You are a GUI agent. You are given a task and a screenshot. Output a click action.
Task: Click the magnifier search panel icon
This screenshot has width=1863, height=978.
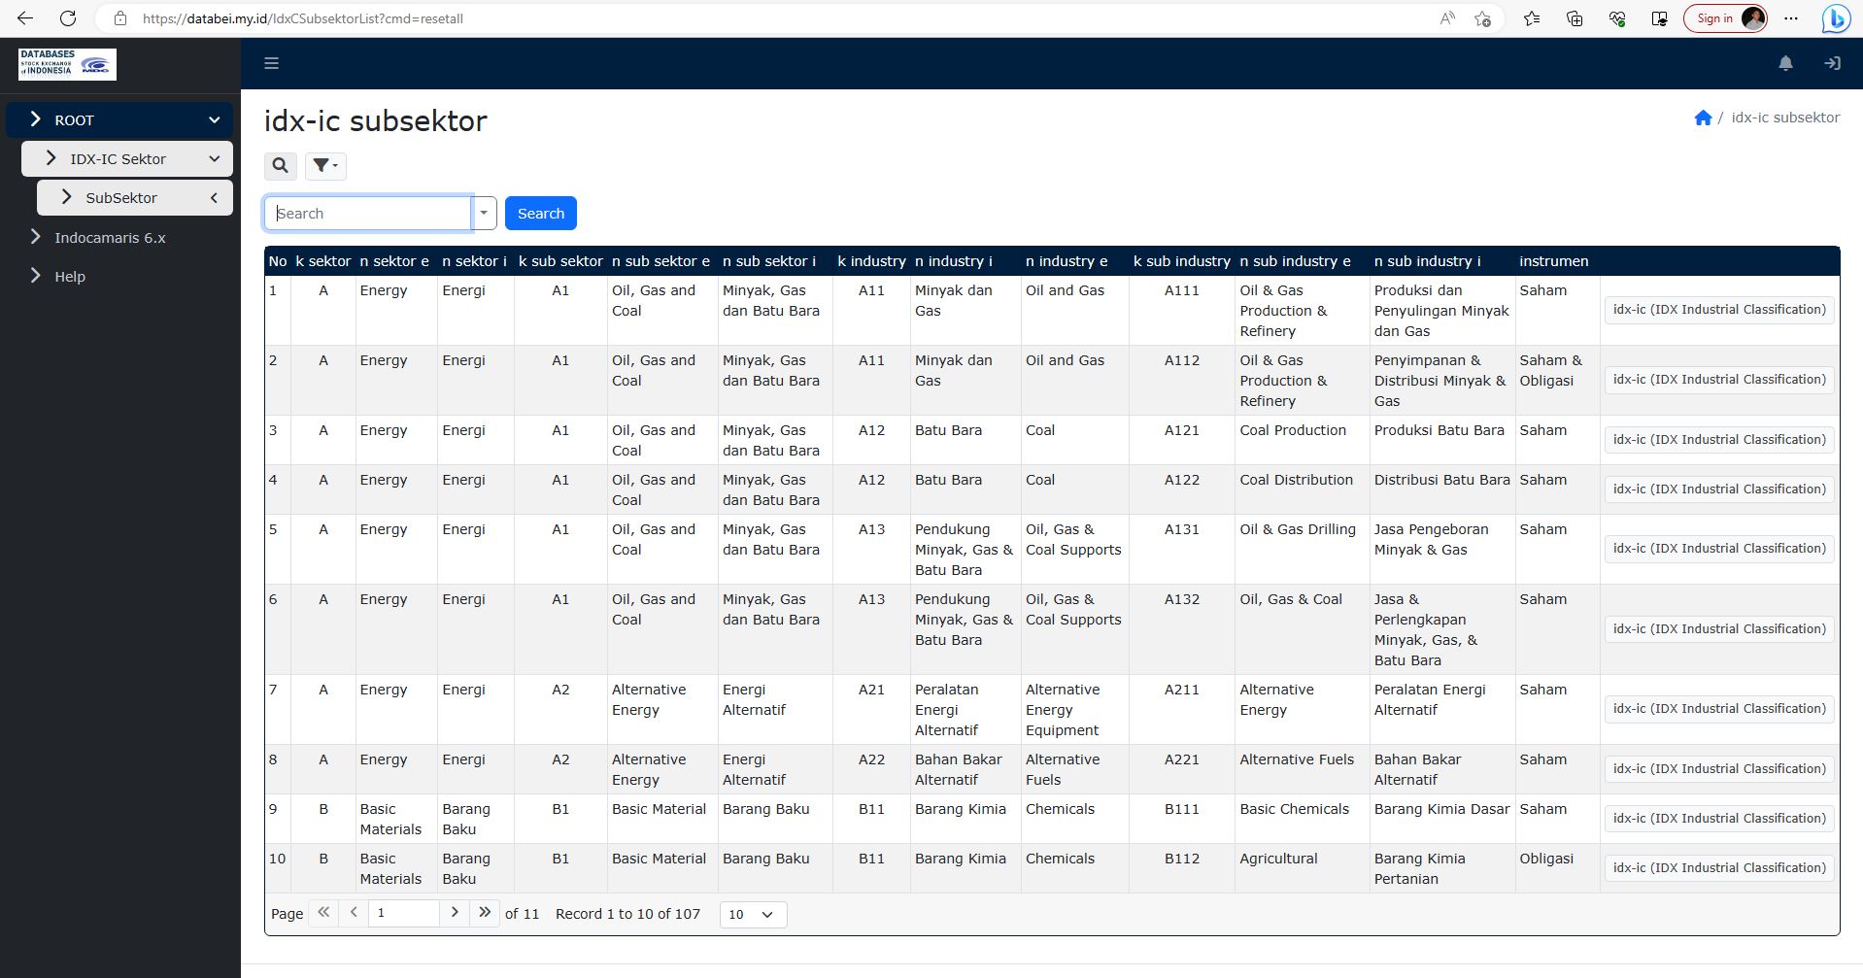tap(281, 166)
